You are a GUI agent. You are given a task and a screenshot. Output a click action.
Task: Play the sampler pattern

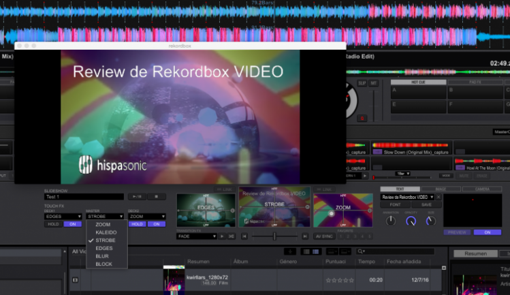pyautogui.click(x=365, y=176)
